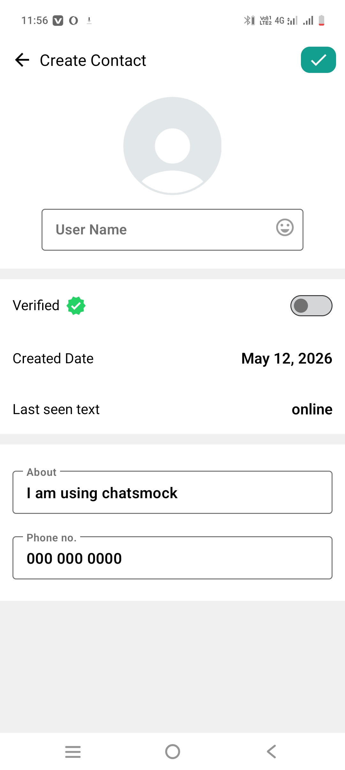Tap the Verified label text

[x=36, y=305]
